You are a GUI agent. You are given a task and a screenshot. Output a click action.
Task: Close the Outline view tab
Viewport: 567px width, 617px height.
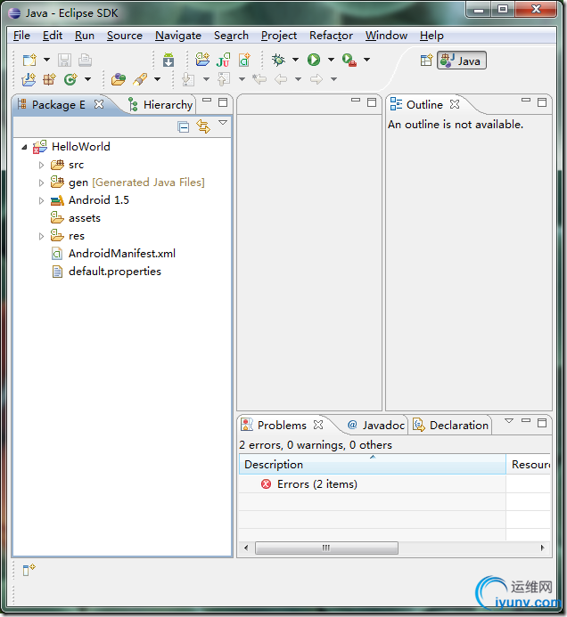tap(455, 104)
